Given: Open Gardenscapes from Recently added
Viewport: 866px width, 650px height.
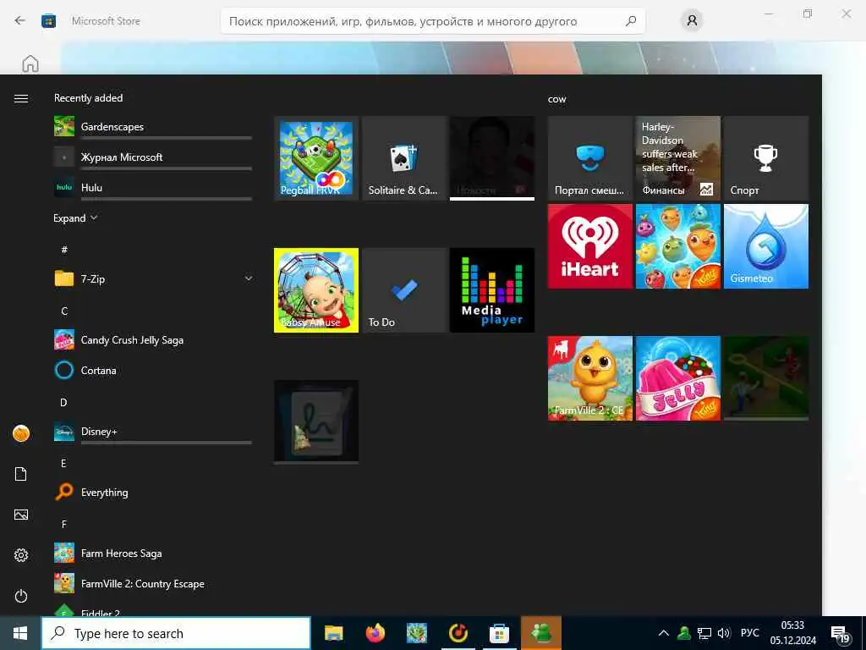Looking at the screenshot, I should tap(153, 127).
